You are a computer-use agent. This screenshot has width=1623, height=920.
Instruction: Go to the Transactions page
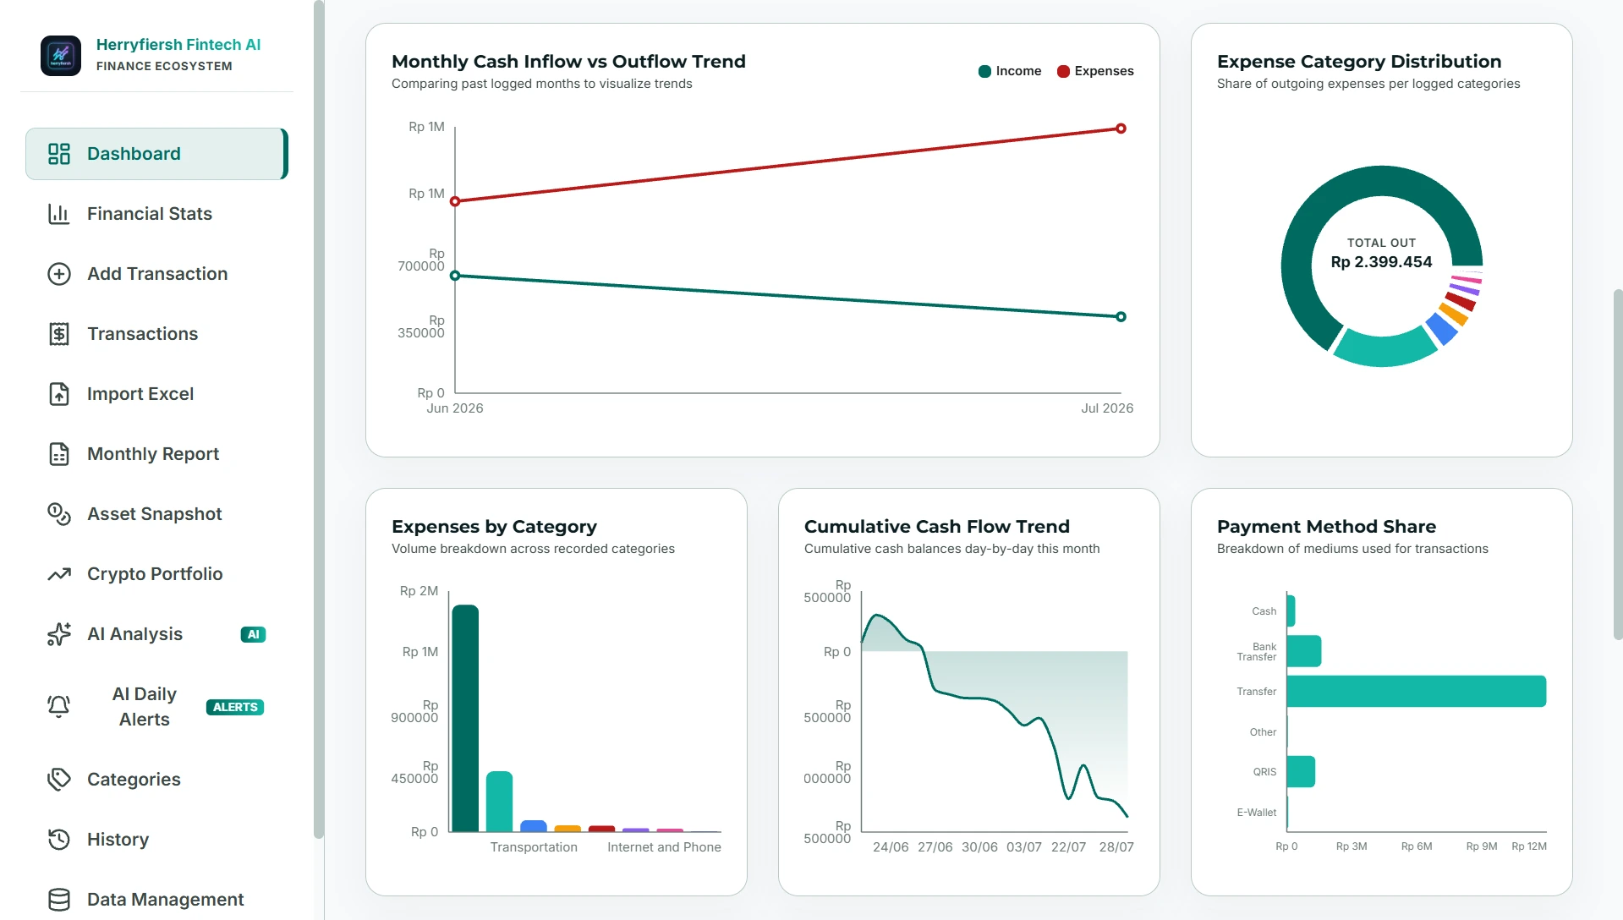click(156, 334)
